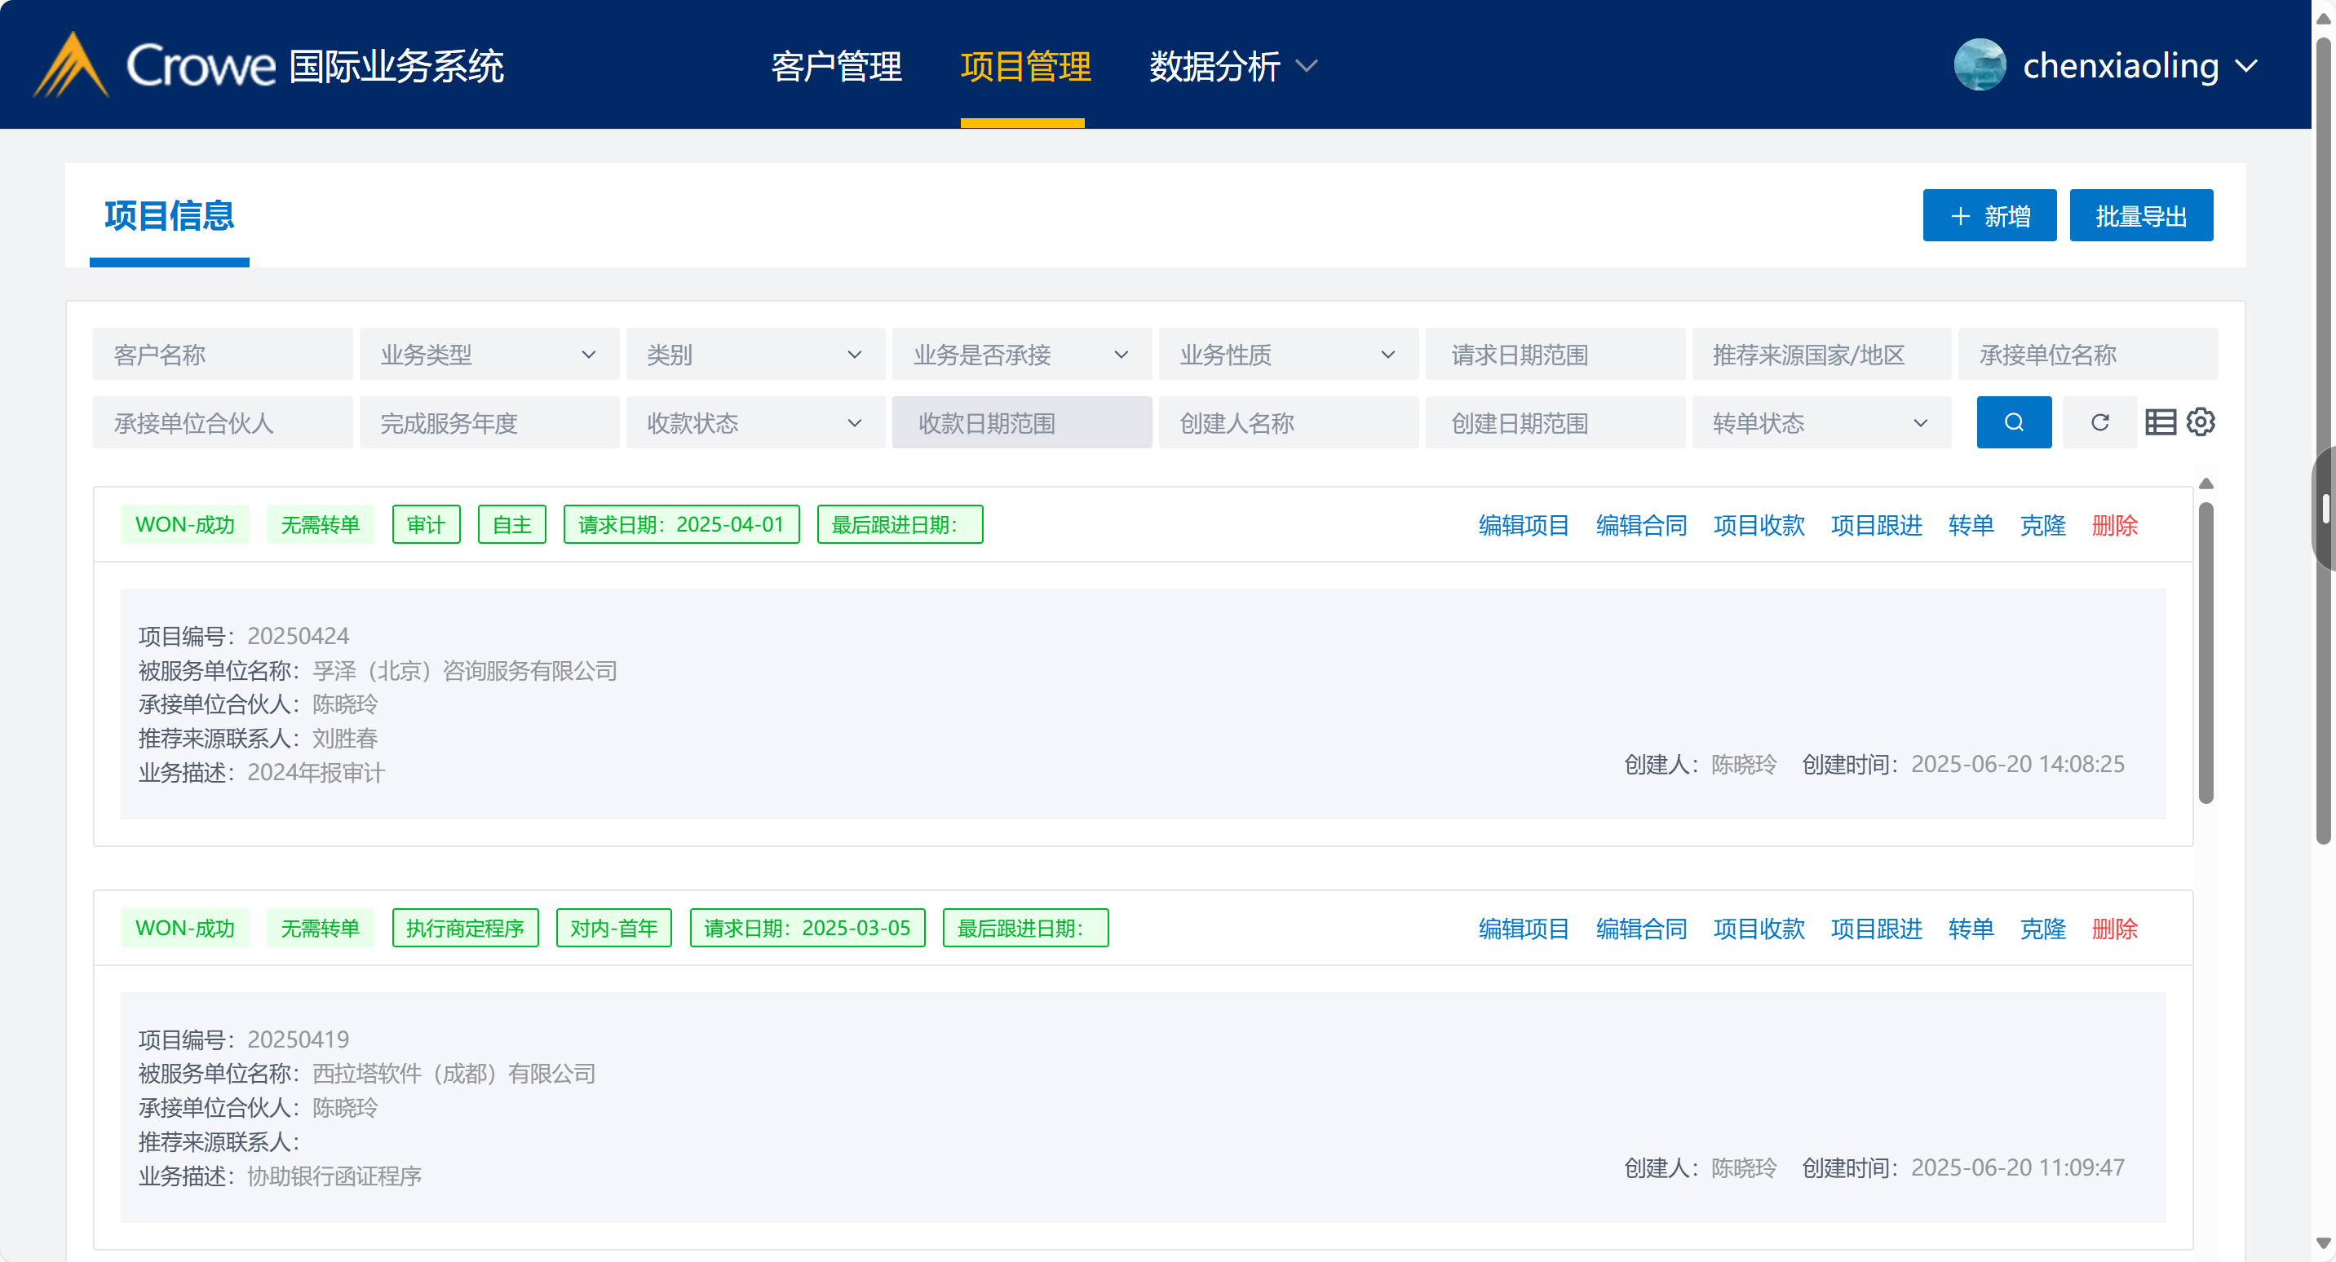Click the Crowe logo
The image size is (2336, 1262).
coord(154,65)
